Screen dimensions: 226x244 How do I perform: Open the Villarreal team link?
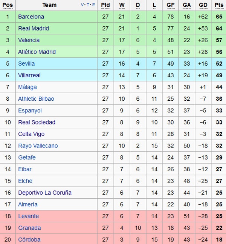[x=29, y=75]
